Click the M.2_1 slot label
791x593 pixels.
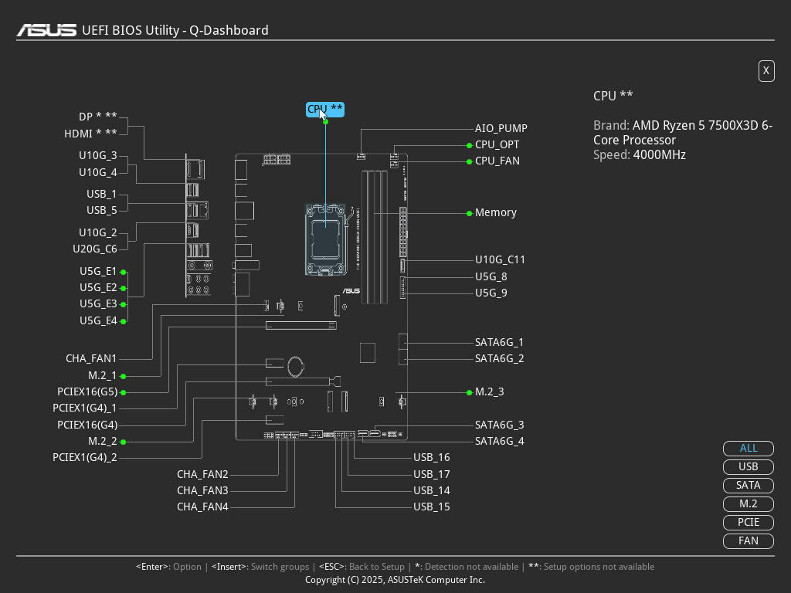click(x=102, y=376)
